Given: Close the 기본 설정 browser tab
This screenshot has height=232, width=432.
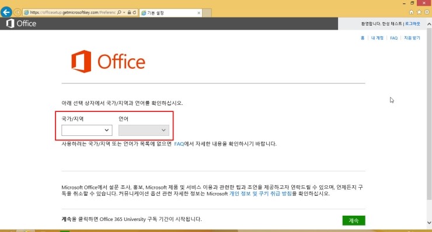Looking at the screenshot, I should click(199, 13).
